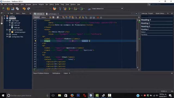Image resolution: width=174 pixels, height=98 pixels.
Task: Click the Shift Line Right icon
Action: (x=94, y=17)
